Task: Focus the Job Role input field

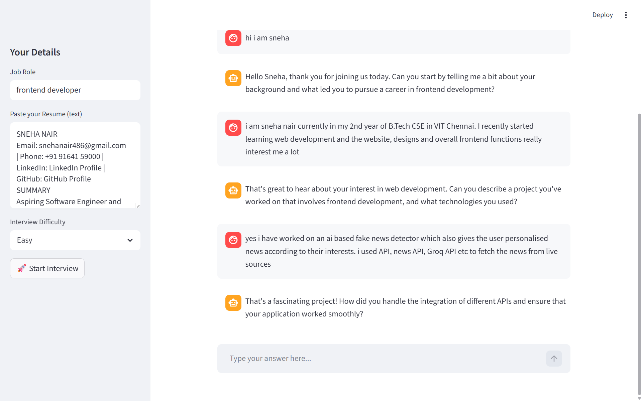Action: [75, 90]
